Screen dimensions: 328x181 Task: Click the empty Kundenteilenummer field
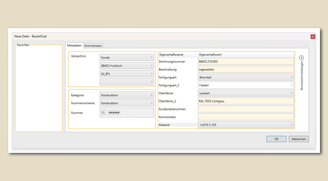[x=246, y=109]
